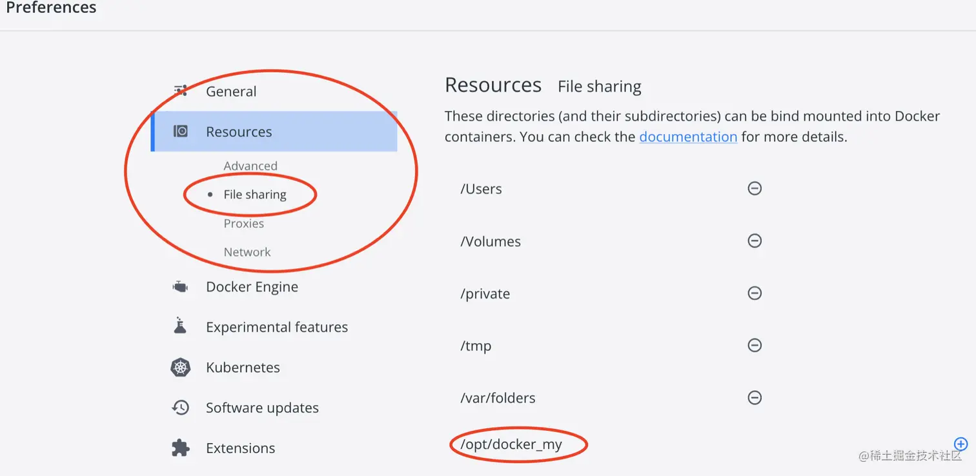This screenshot has height=476, width=976.
Task: Select the /tmp directory entry
Action: coord(476,346)
